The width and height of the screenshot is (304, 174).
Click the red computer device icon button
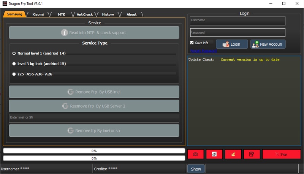214,154
